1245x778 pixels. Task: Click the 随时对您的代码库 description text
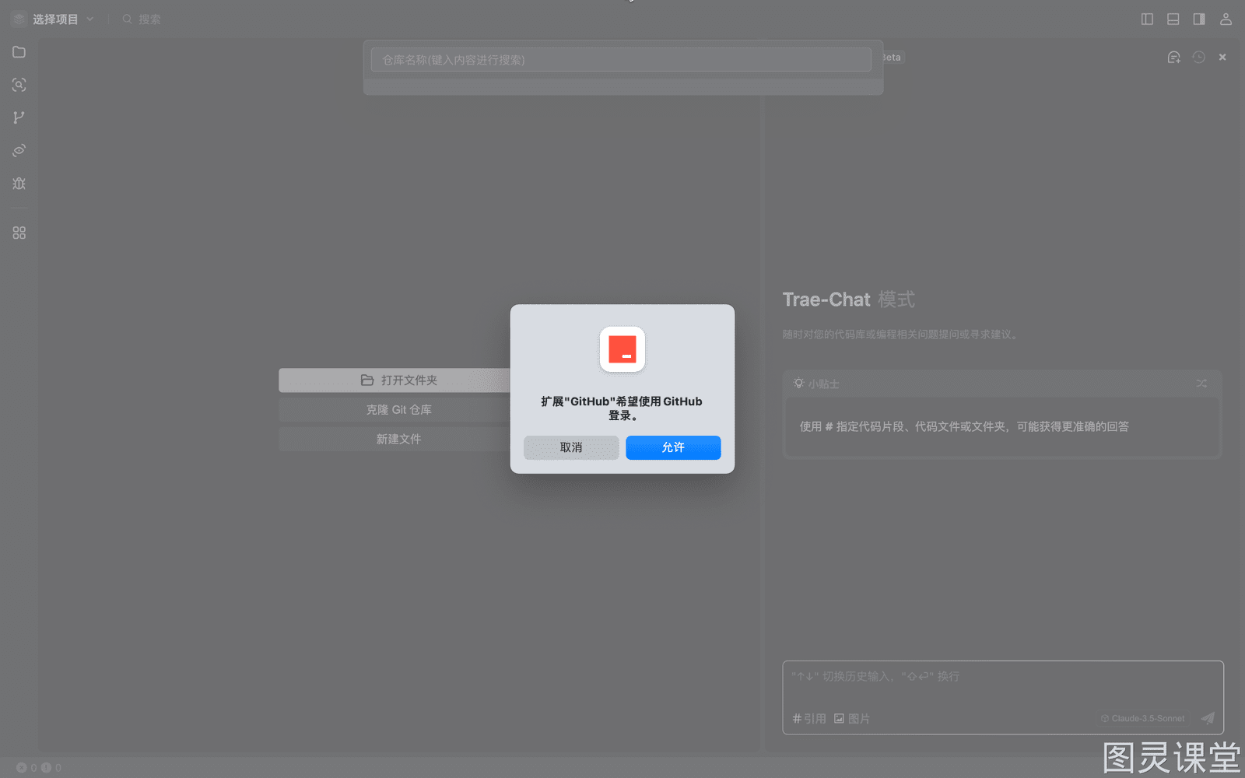(x=900, y=335)
